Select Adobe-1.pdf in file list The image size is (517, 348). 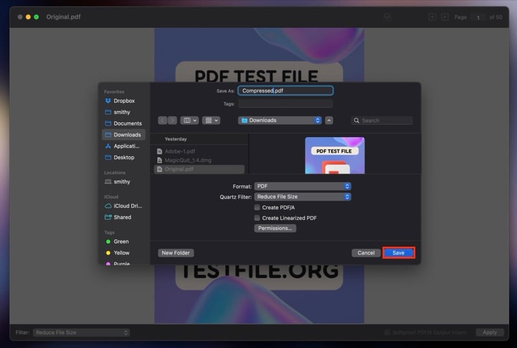(x=200, y=151)
